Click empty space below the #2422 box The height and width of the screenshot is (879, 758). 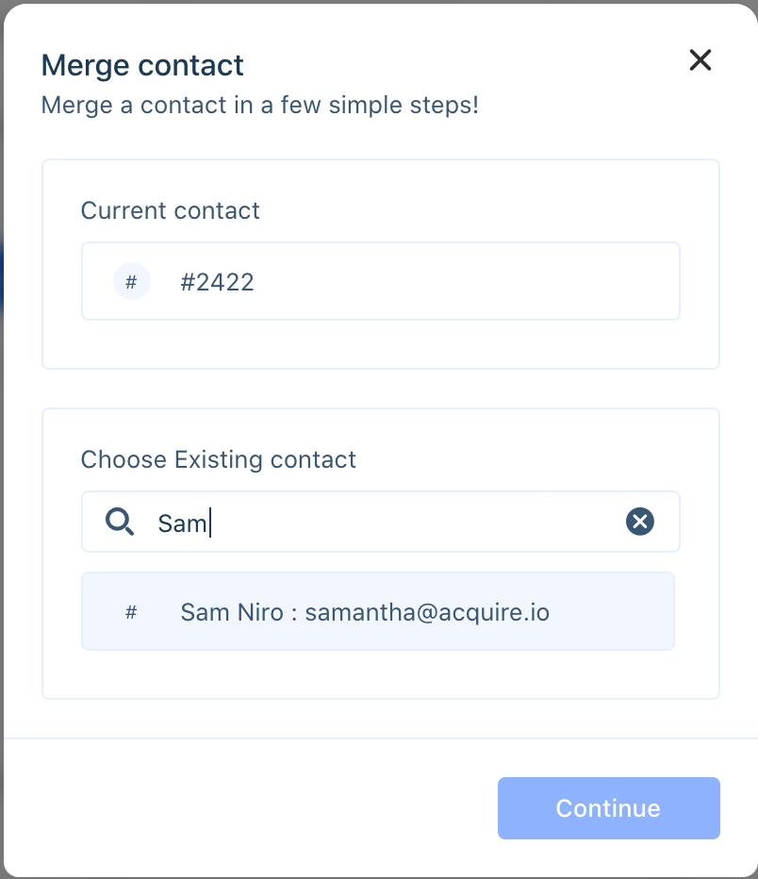[380, 344]
